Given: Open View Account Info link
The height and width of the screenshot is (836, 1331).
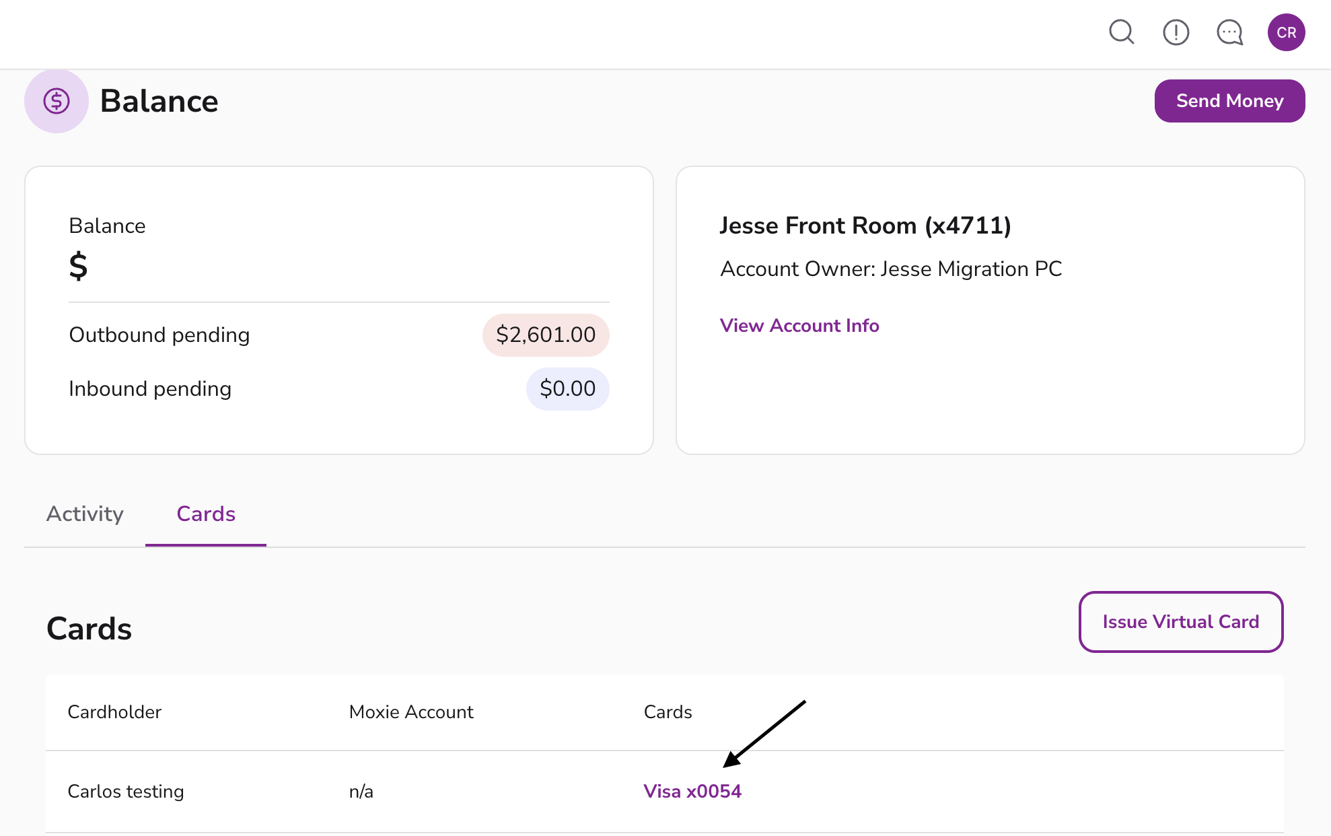Looking at the screenshot, I should point(799,325).
